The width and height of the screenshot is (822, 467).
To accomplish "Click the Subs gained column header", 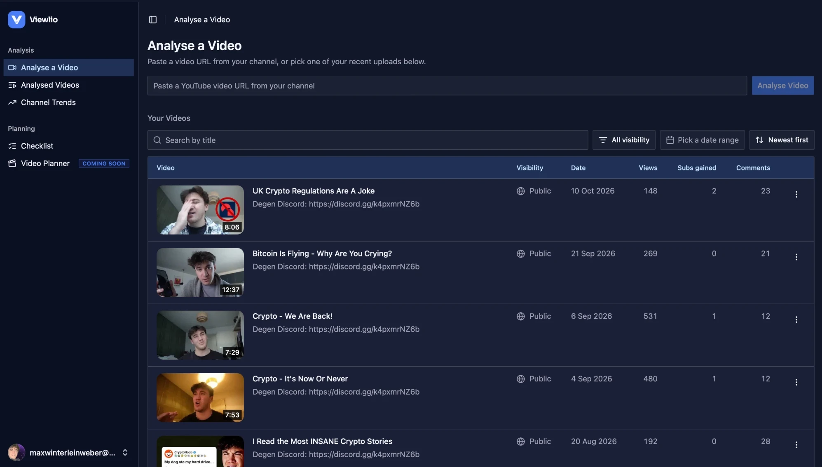I will pyautogui.click(x=697, y=168).
